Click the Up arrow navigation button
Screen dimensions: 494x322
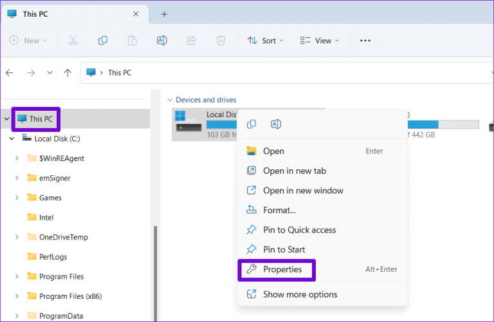click(x=68, y=73)
